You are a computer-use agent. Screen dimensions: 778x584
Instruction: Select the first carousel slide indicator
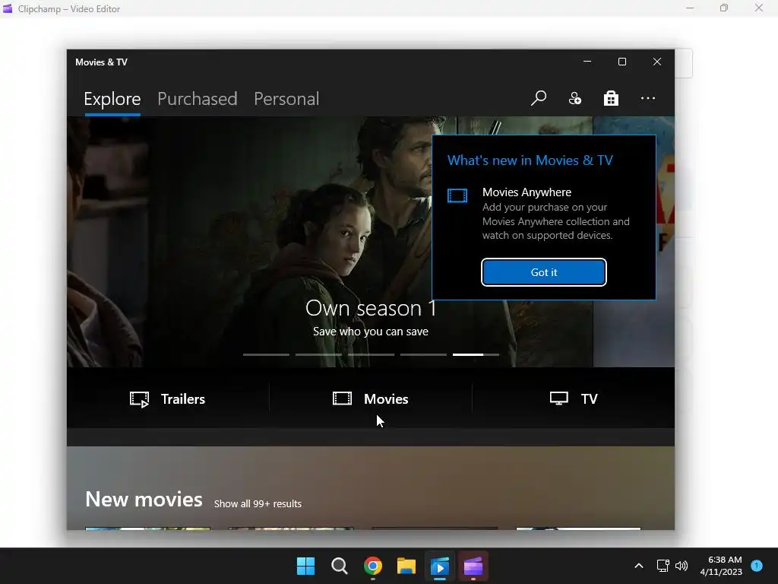(x=266, y=354)
